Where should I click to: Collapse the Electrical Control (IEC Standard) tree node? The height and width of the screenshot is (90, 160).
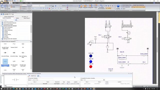coord(1,26)
